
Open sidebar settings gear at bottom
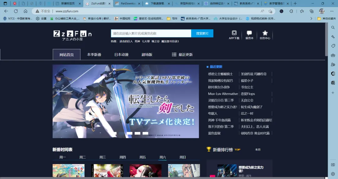coord(333,174)
